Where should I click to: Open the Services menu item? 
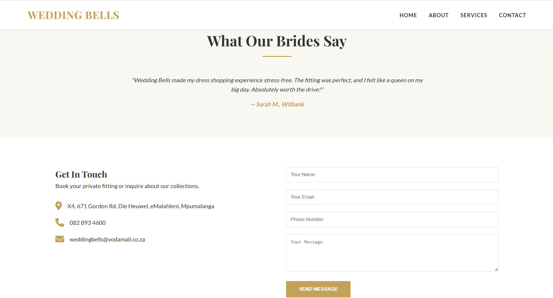pos(473,15)
